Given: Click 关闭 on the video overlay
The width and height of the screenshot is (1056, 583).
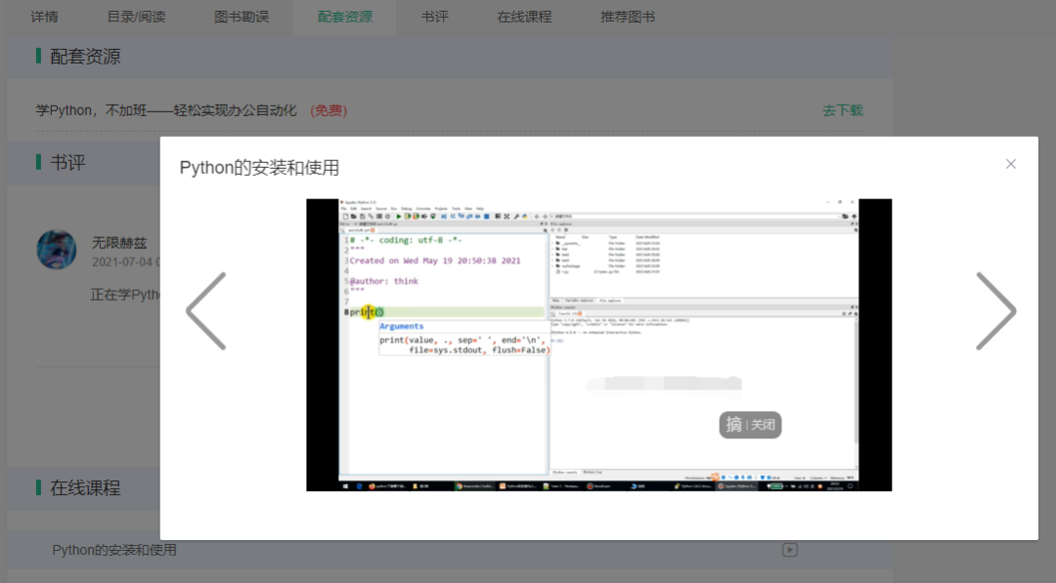Looking at the screenshot, I should pos(763,425).
